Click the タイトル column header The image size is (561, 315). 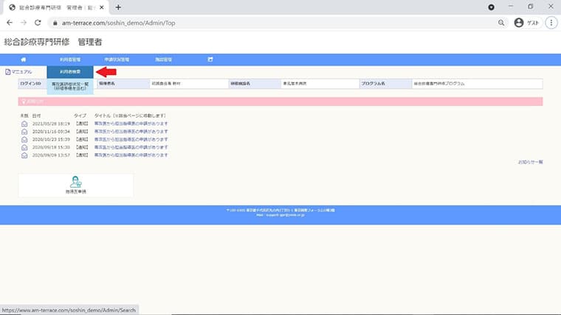(x=130, y=116)
